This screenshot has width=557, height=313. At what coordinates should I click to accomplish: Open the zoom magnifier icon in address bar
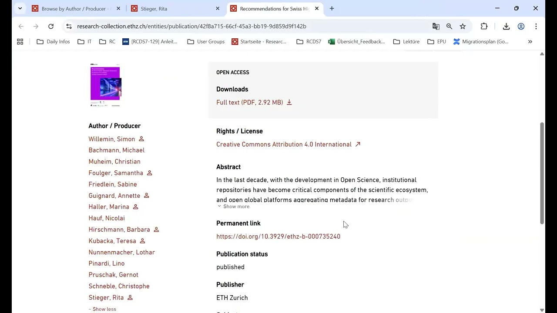449,27
